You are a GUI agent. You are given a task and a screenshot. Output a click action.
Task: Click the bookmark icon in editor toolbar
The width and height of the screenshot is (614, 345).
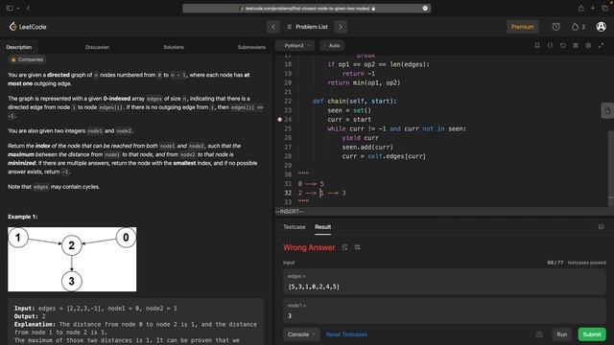[x=537, y=45]
